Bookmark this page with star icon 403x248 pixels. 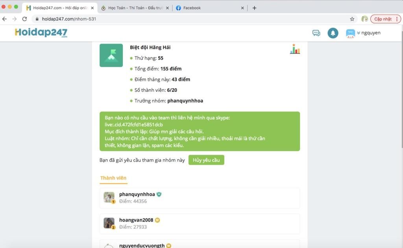(352, 19)
